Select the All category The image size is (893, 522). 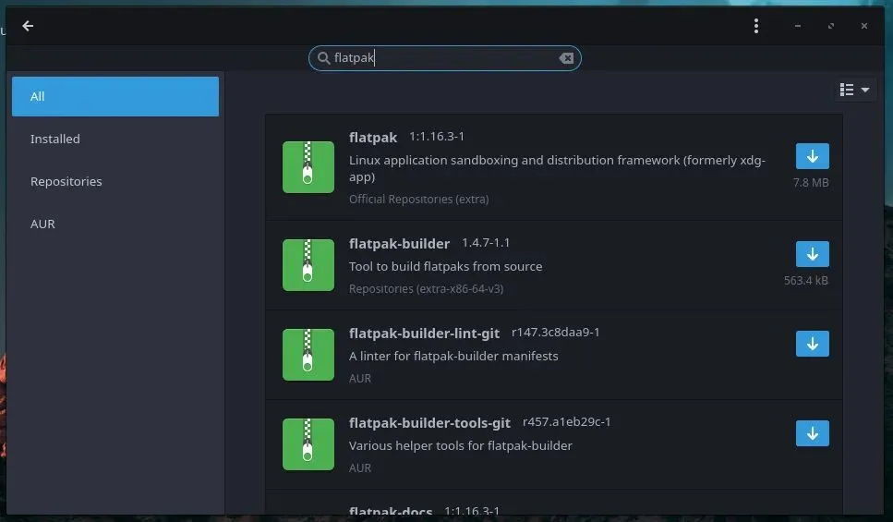(x=115, y=96)
